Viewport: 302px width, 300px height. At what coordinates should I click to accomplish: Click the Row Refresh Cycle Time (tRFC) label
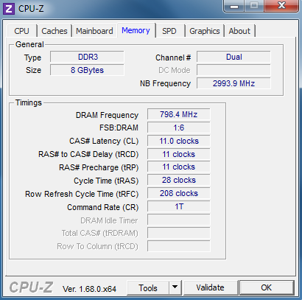coord(82,194)
